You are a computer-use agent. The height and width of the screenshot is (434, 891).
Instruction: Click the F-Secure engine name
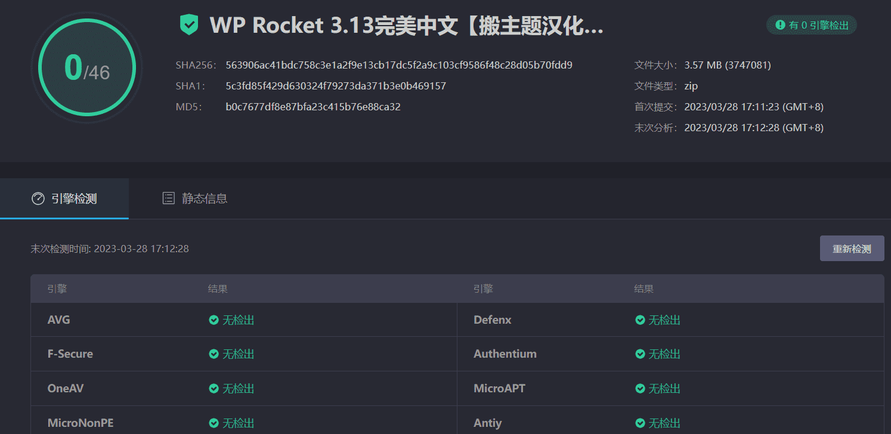(70, 354)
